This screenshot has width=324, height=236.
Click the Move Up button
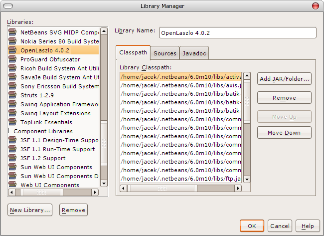(x=284, y=117)
